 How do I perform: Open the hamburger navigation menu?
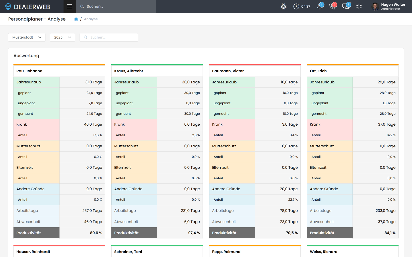click(70, 6)
